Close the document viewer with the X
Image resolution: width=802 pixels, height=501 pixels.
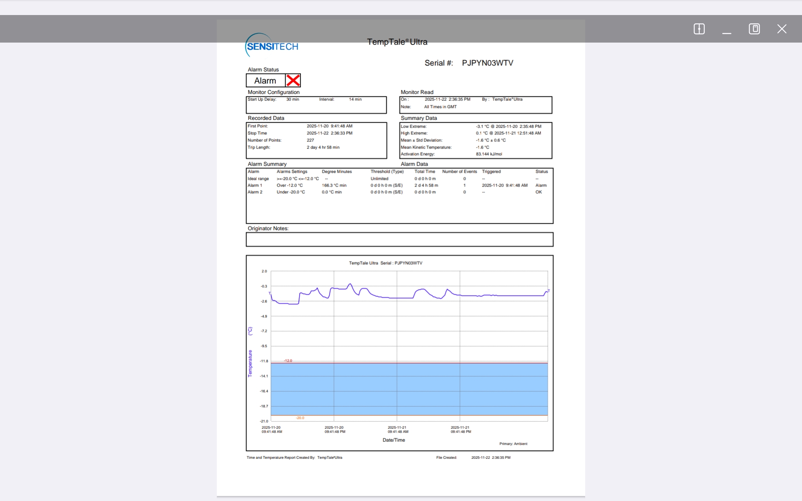pyautogui.click(x=782, y=29)
